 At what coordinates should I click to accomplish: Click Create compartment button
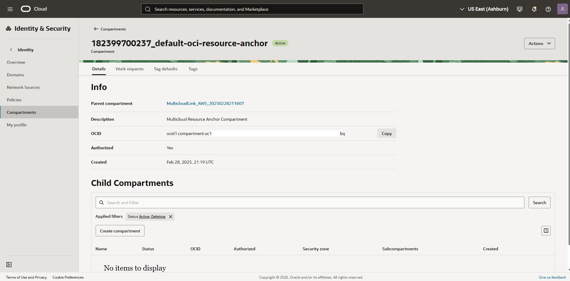click(120, 231)
